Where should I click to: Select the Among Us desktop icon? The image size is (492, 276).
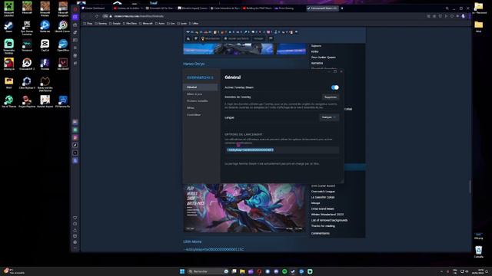pos(8,64)
